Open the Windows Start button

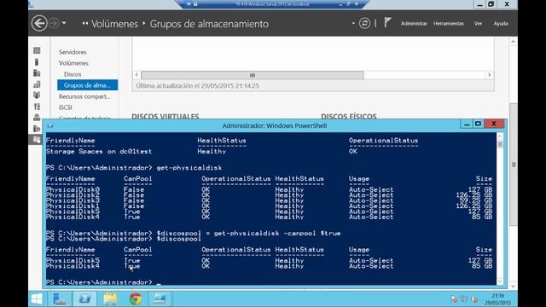coord(37,298)
